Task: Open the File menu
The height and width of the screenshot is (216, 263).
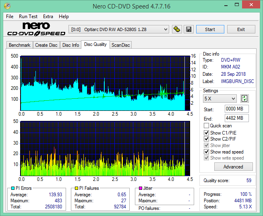Action: [x=10, y=17]
